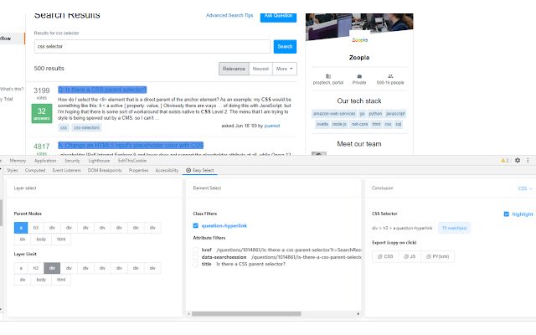Image resolution: width=536 pixels, height=335 pixels.
Task: Open the jcuenod user profile link
Action: click(272, 126)
